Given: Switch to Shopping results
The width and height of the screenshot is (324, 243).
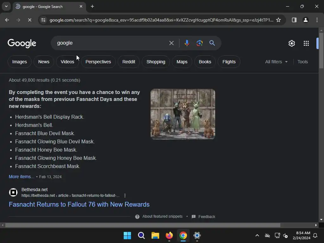Looking at the screenshot, I should click(x=156, y=62).
